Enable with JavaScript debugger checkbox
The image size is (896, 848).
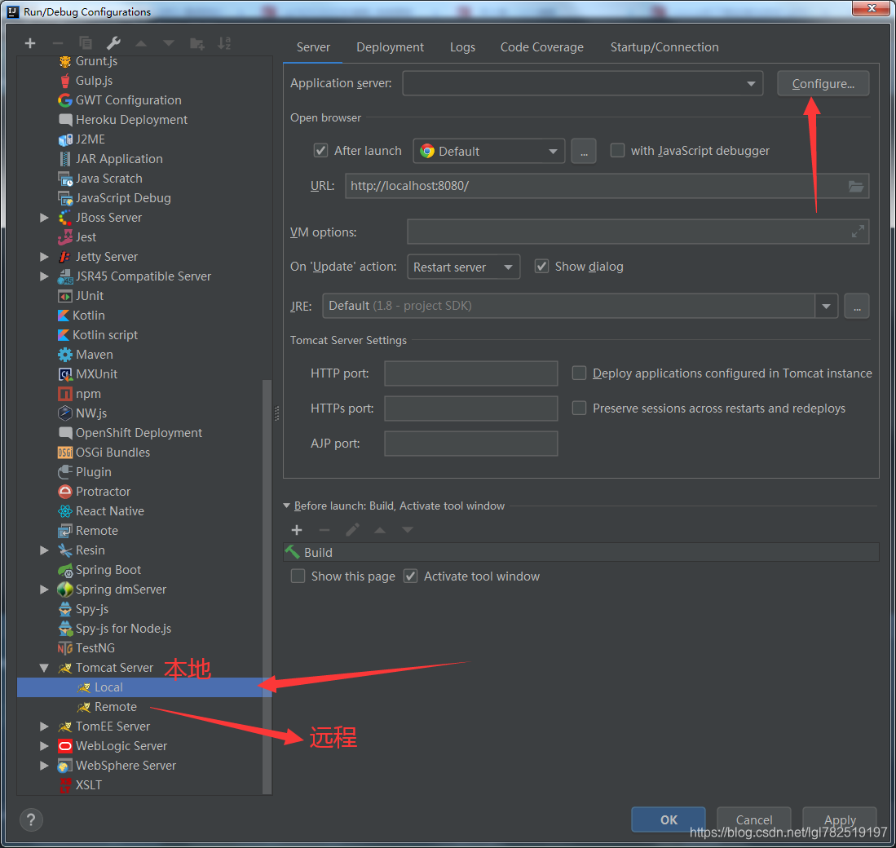tap(617, 150)
